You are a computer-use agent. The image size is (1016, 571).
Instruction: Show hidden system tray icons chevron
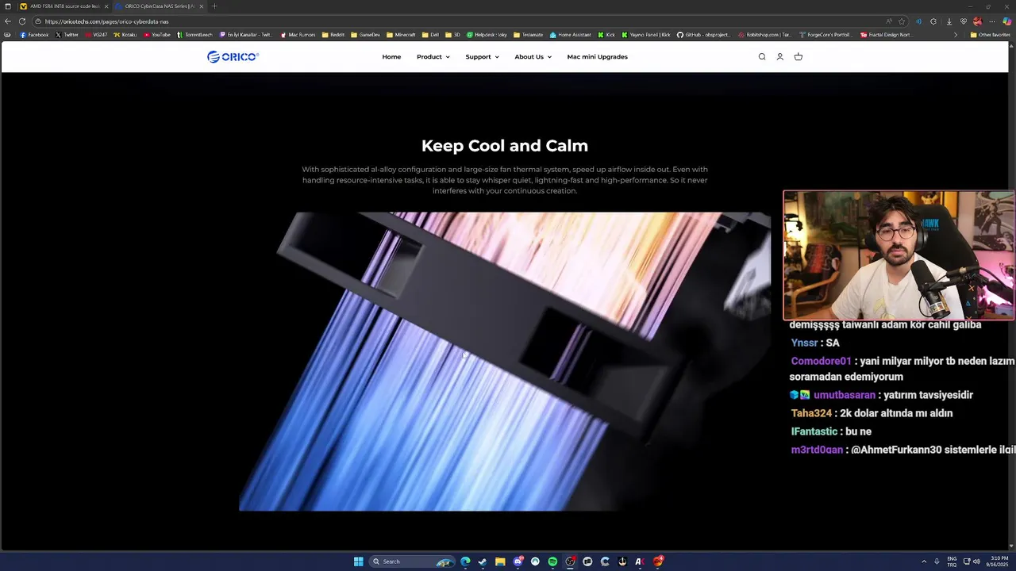tap(924, 561)
